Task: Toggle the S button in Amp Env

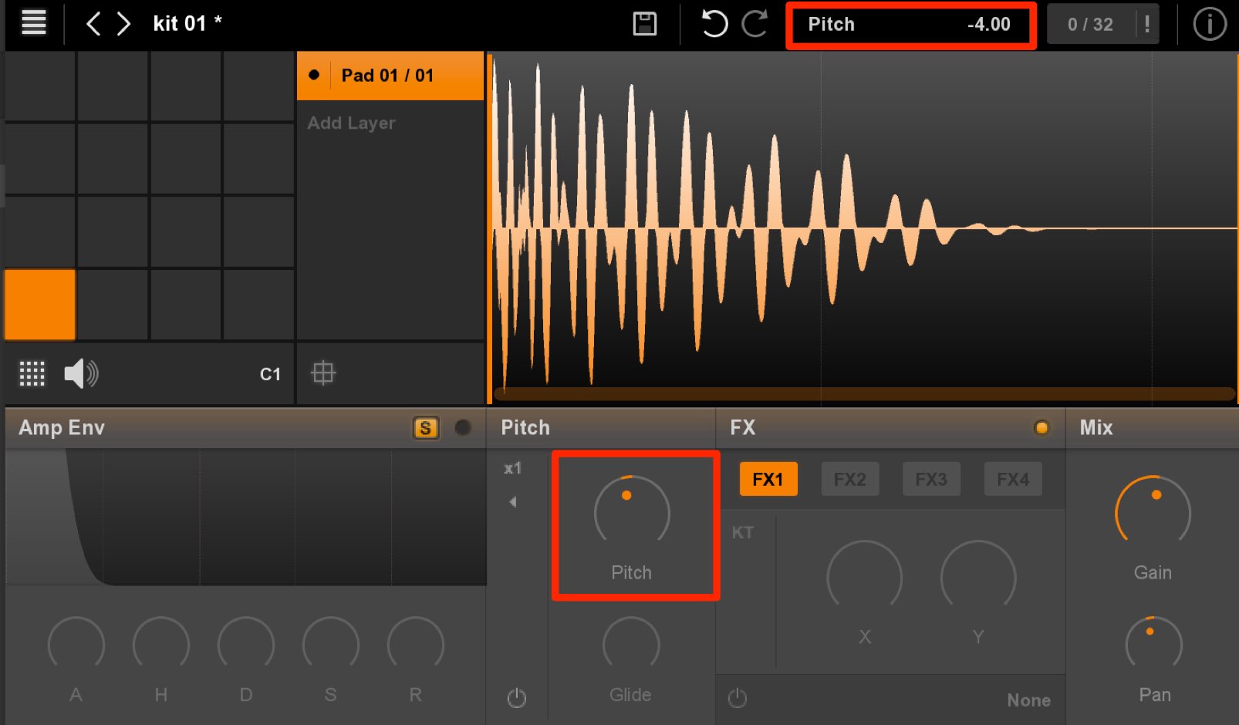Action: coord(425,428)
